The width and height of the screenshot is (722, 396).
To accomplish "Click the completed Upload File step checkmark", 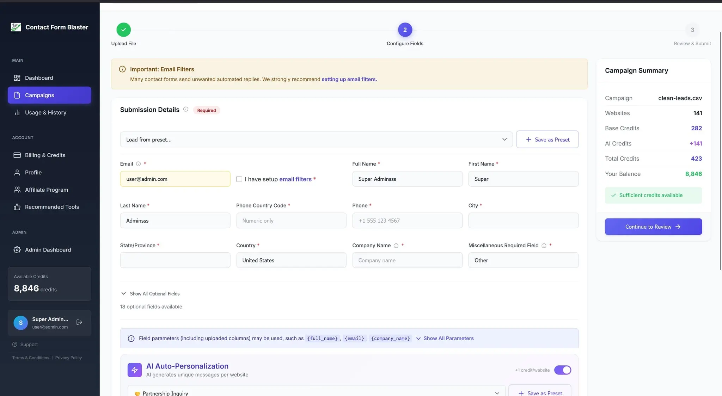I will tap(124, 30).
